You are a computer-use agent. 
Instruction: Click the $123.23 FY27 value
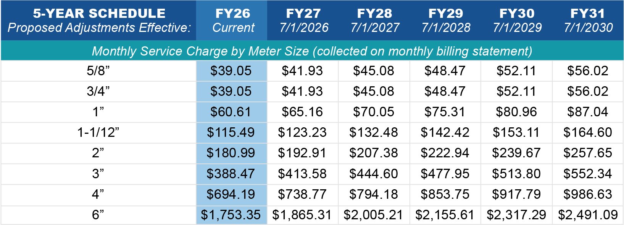click(x=302, y=132)
